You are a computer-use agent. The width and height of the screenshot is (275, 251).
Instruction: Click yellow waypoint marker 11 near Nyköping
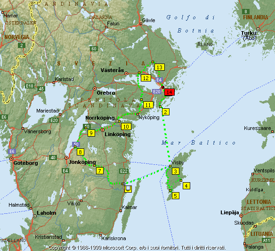(x=148, y=105)
